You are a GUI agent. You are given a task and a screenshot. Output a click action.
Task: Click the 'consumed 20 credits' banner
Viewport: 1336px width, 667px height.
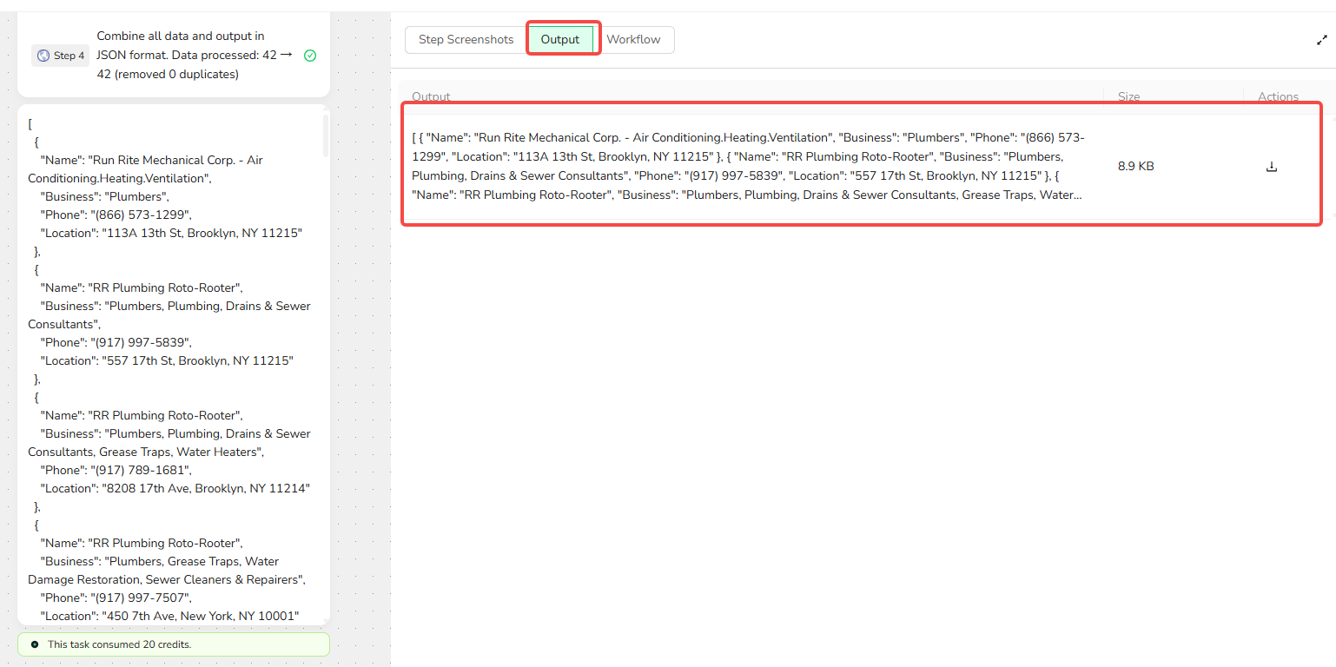174,644
